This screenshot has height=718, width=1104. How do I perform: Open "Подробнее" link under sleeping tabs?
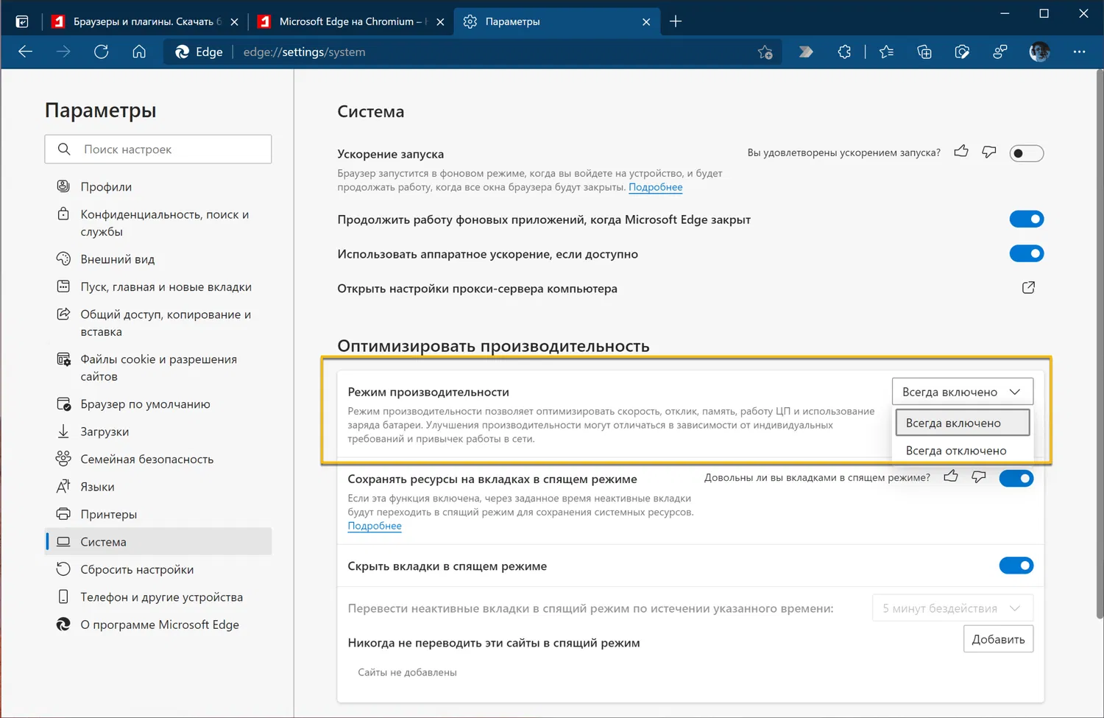click(x=375, y=526)
